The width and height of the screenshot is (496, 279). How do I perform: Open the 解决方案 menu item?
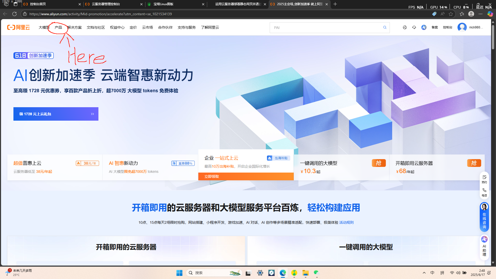click(75, 27)
